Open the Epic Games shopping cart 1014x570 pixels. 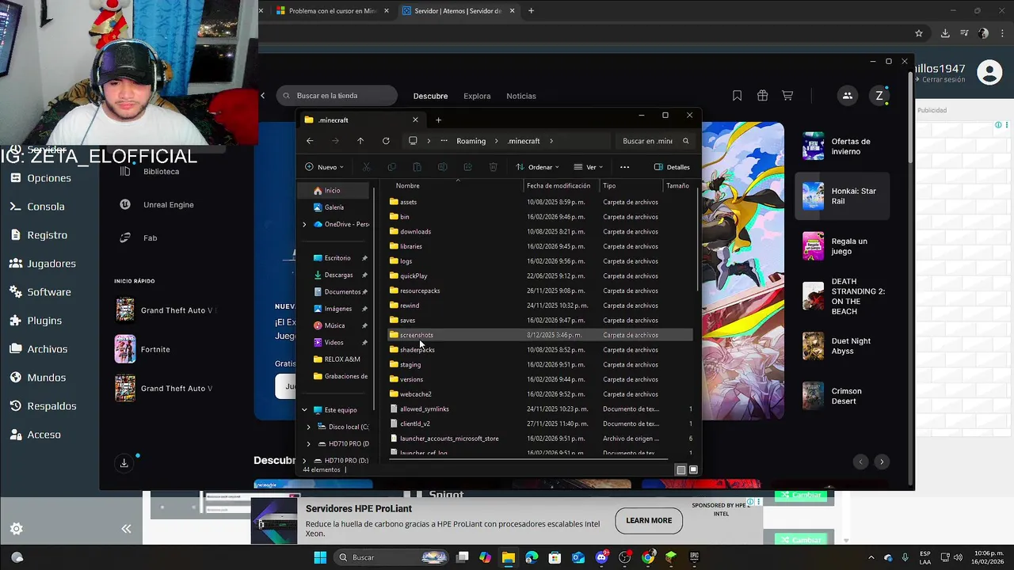tap(787, 96)
